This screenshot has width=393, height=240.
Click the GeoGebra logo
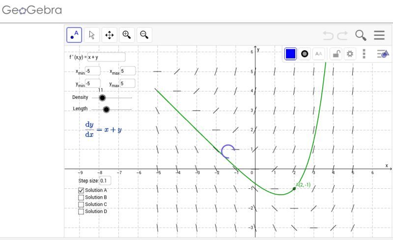point(32,10)
